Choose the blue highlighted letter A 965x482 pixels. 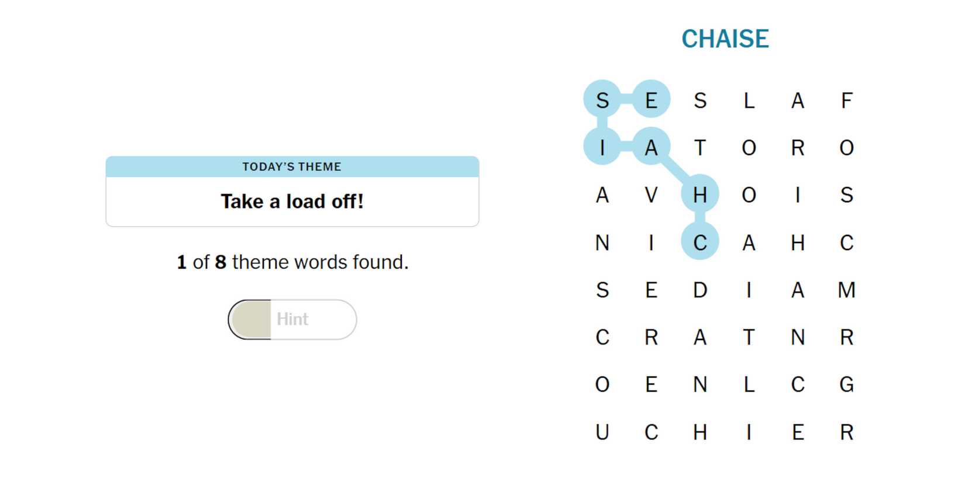pos(651,148)
